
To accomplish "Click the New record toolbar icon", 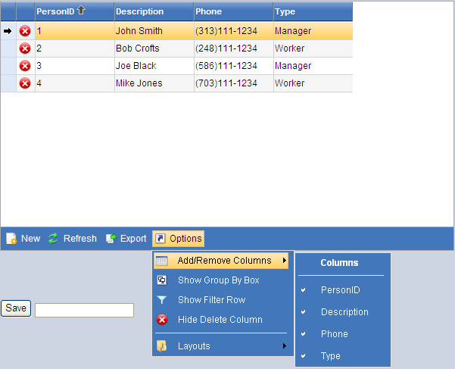I will click(x=11, y=239).
